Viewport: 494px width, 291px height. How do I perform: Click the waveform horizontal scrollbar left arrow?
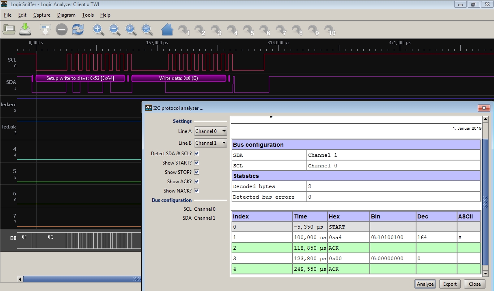(x=20, y=279)
